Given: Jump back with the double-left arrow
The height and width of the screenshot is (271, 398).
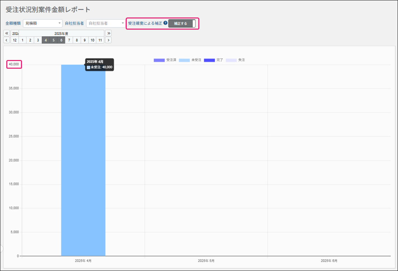Looking at the screenshot, I should (x=7, y=33).
